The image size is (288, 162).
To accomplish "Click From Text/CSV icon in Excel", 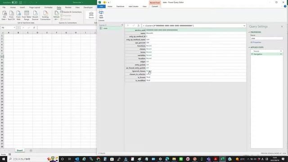I will (x=11, y=13).
